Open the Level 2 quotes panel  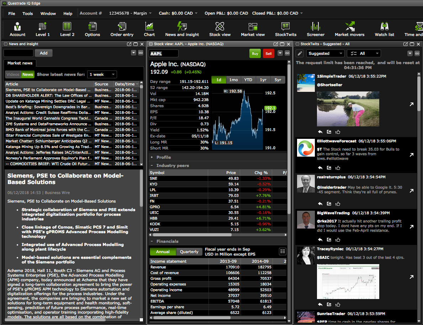[67, 29]
